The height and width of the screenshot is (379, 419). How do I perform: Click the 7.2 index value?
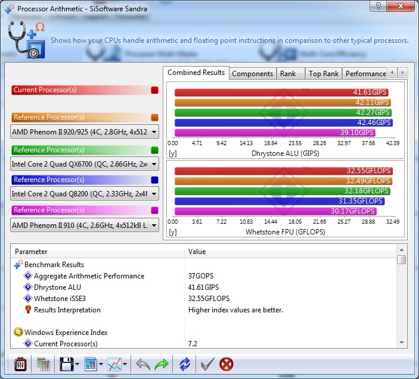tap(193, 343)
